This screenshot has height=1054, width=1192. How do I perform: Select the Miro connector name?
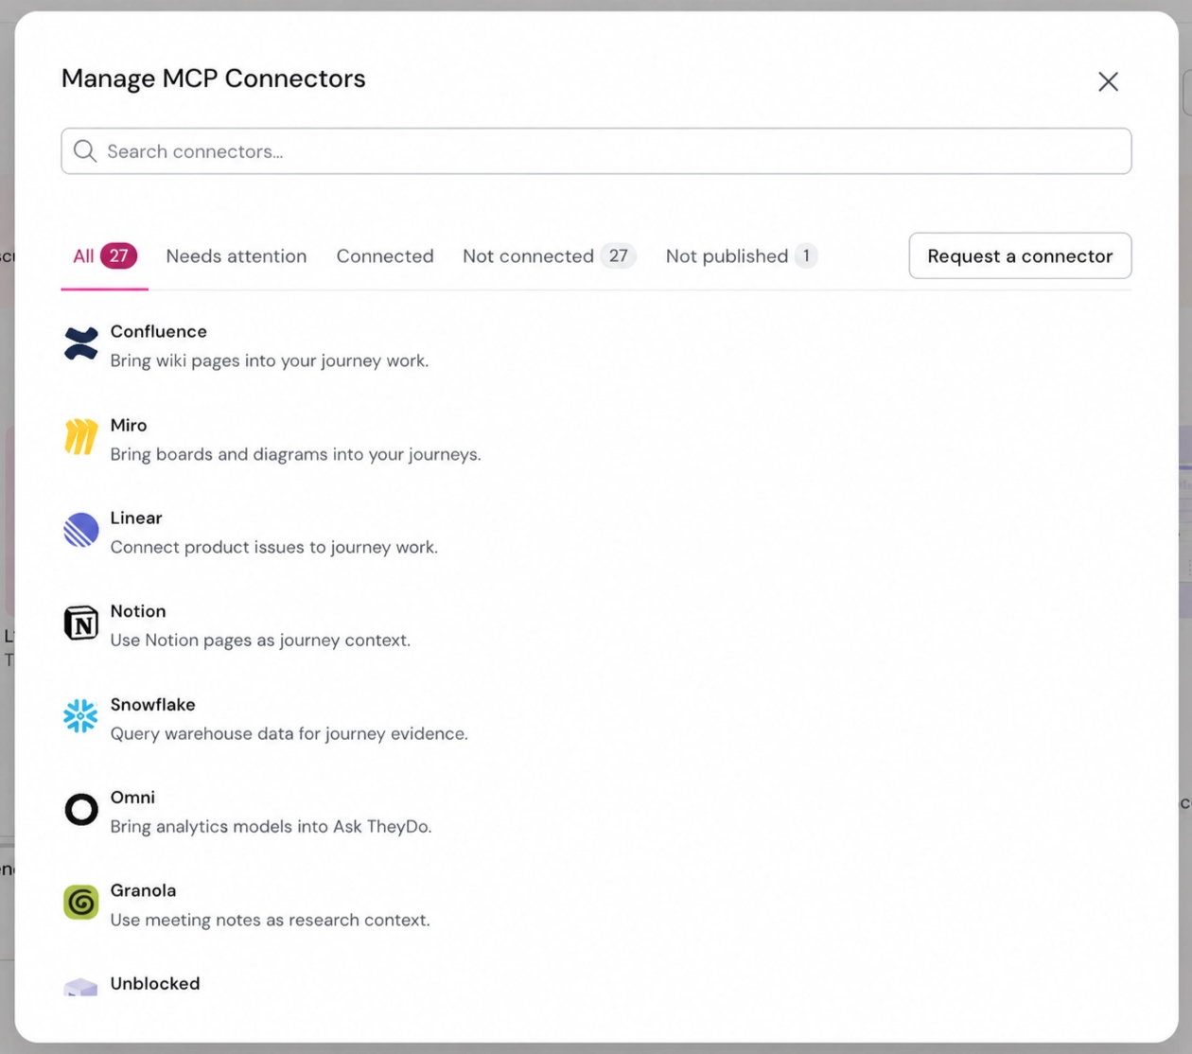tap(129, 425)
